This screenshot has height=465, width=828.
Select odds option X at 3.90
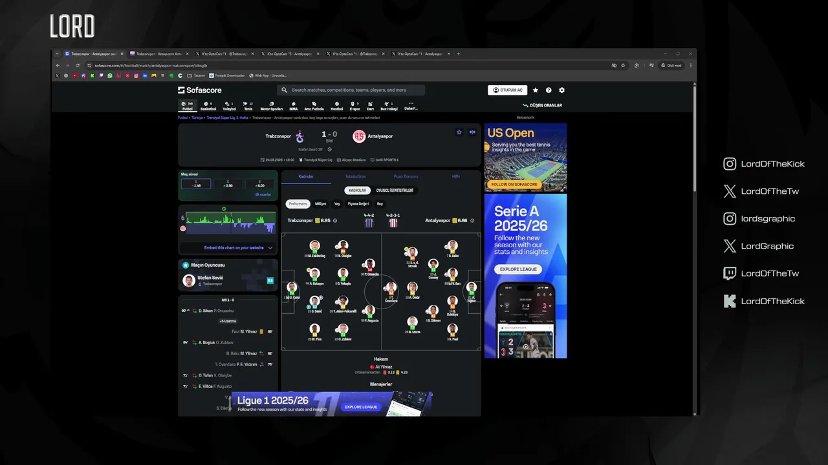pos(228,184)
